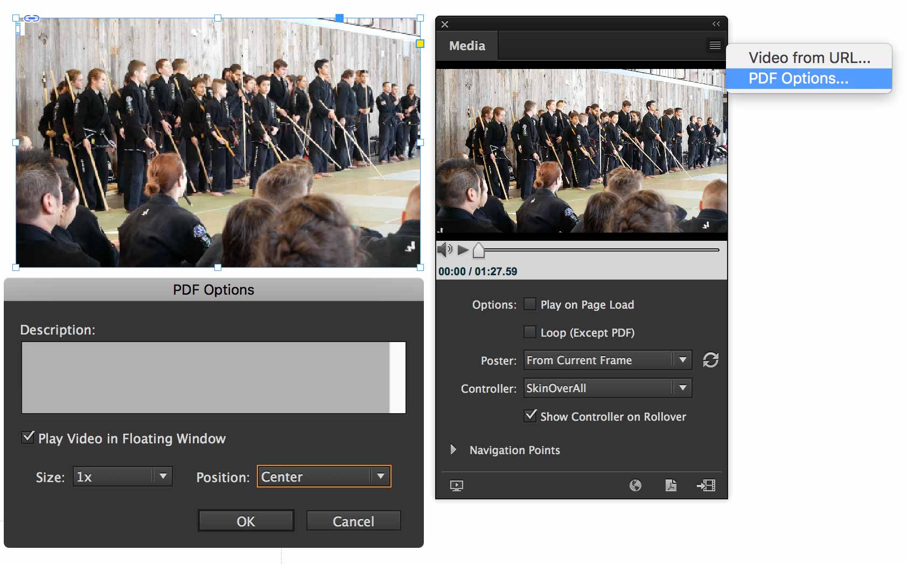Select the placed video frame on page

218,143
